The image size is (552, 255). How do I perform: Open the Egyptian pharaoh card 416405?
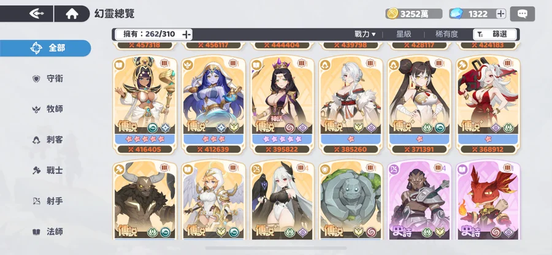[x=145, y=105]
